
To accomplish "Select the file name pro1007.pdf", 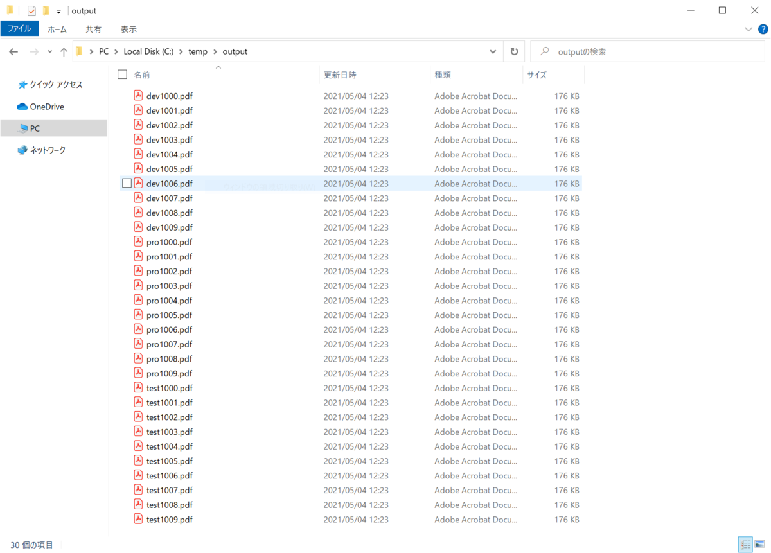I will pos(170,344).
